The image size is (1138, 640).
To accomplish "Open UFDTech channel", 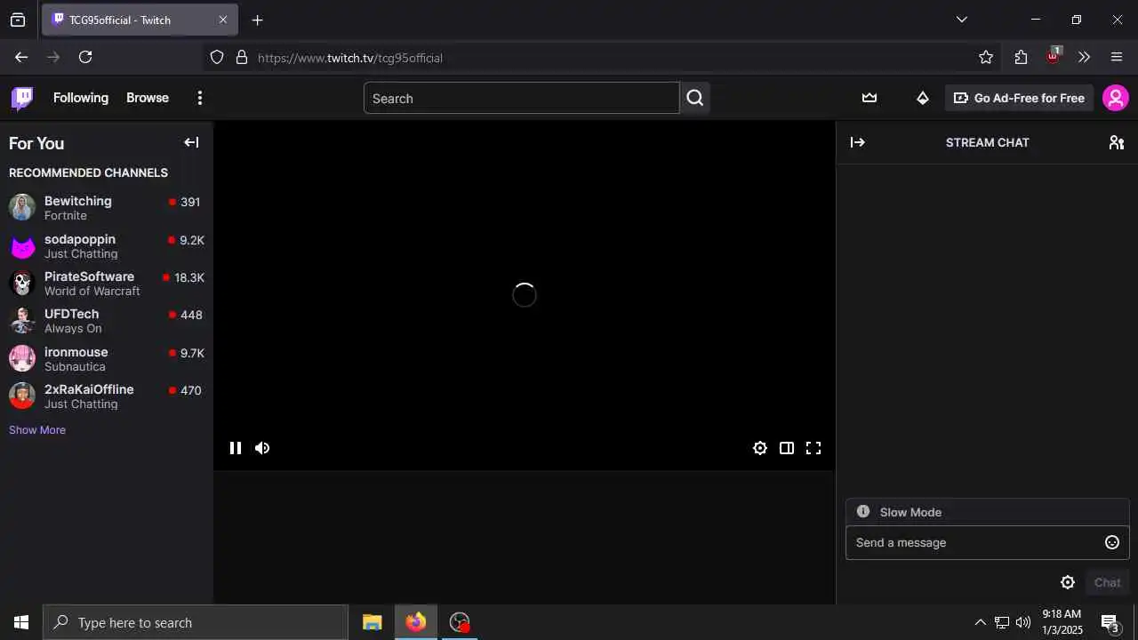I will tap(107, 321).
